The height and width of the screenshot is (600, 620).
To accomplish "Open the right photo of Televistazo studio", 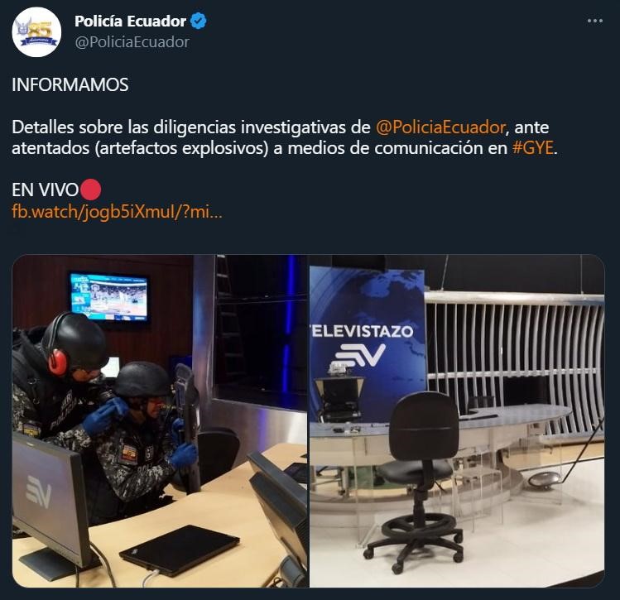I will click(457, 421).
